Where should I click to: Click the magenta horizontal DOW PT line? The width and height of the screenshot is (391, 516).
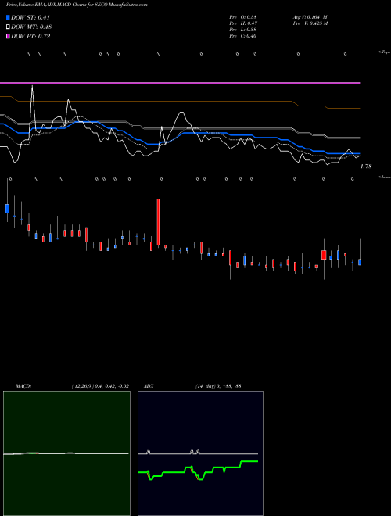(180, 83)
